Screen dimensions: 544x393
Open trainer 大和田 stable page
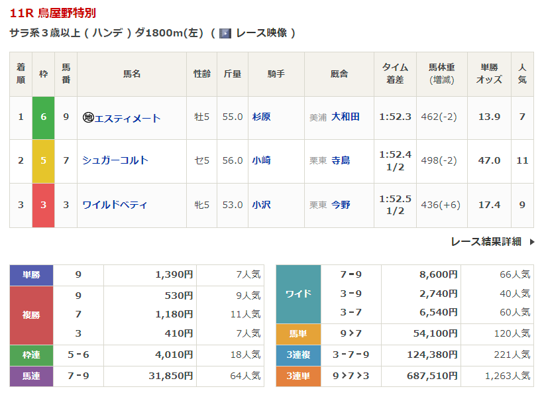pyautogui.click(x=345, y=117)
